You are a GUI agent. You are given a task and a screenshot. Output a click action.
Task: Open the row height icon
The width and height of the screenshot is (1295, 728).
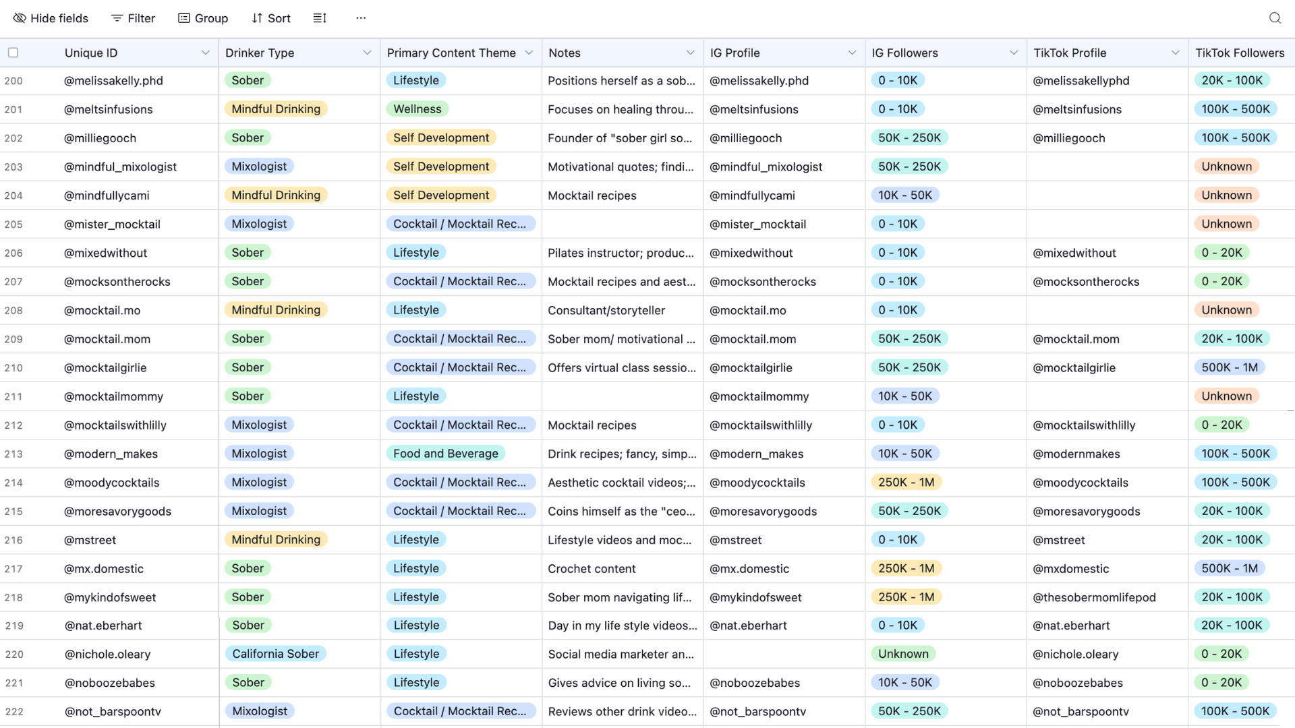320,18
